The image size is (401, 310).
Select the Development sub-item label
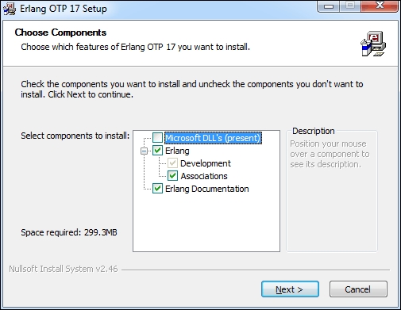[x=206, y=163]
